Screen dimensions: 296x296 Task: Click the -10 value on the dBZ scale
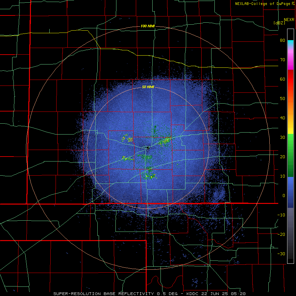[x=281, y=215]
